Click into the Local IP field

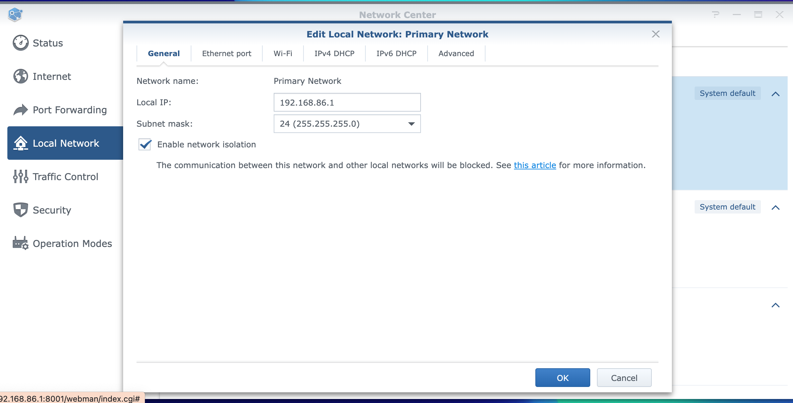tap(347, 102)
